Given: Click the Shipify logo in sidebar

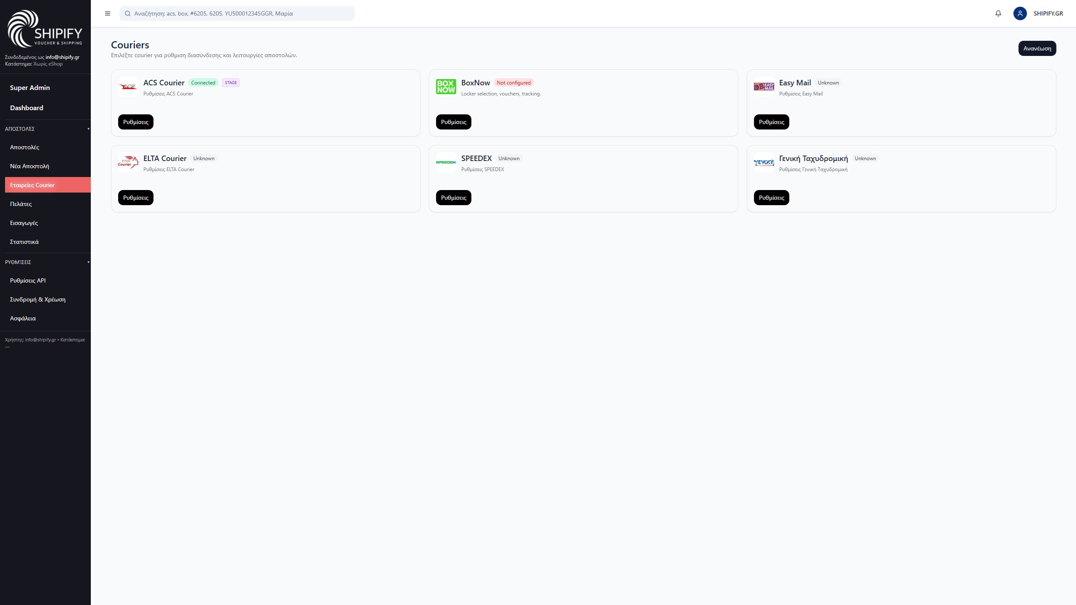Looking at the screenshot, I should click(45, 29).
